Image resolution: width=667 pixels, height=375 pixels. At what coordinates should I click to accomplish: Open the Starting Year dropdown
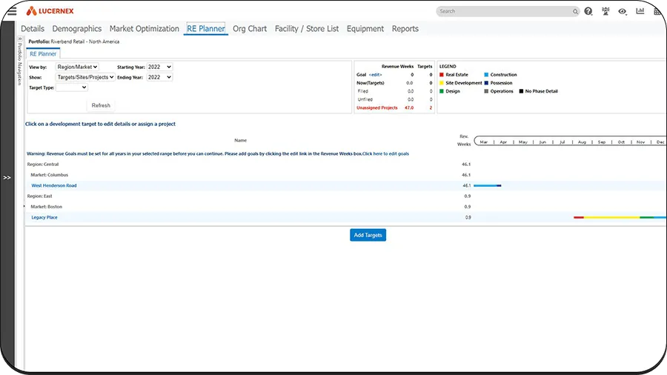click(159, 67)
